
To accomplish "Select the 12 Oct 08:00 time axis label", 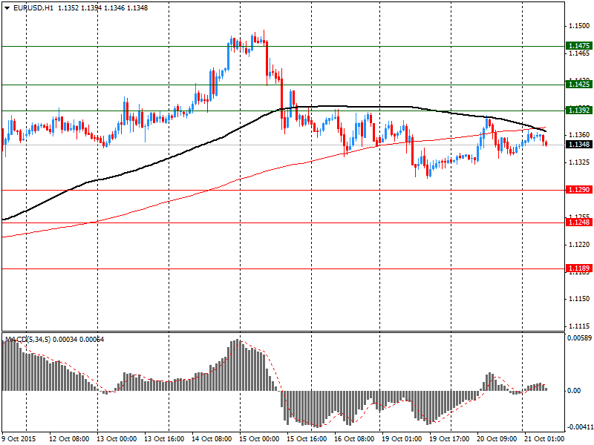I will pyautogui.click(x=69, y=438).
